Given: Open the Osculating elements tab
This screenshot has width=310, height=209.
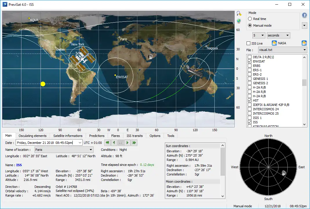Looking at the screenshot, I should pos(32,135).
